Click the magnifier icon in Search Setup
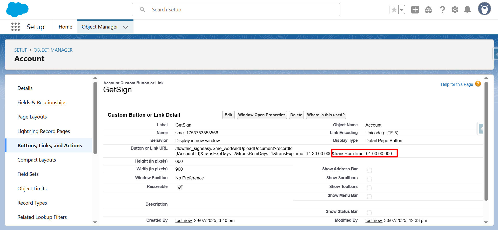This screenshot has width=498, height=230. coord(142,10)
